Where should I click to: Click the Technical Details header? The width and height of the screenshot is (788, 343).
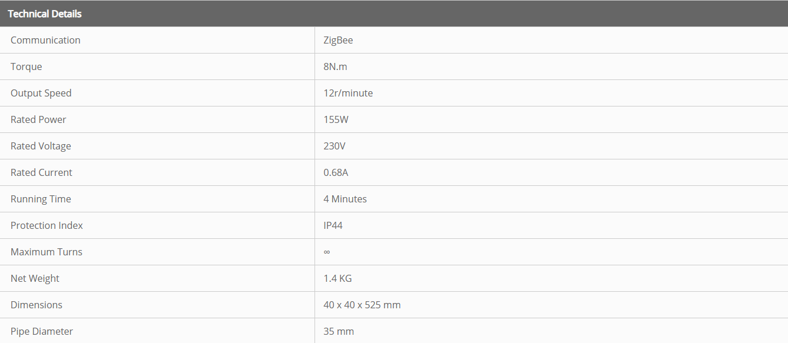click(45, 14)
